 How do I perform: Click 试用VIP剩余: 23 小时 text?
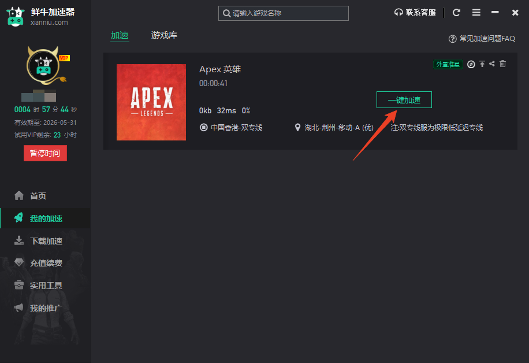pos(46,135)
